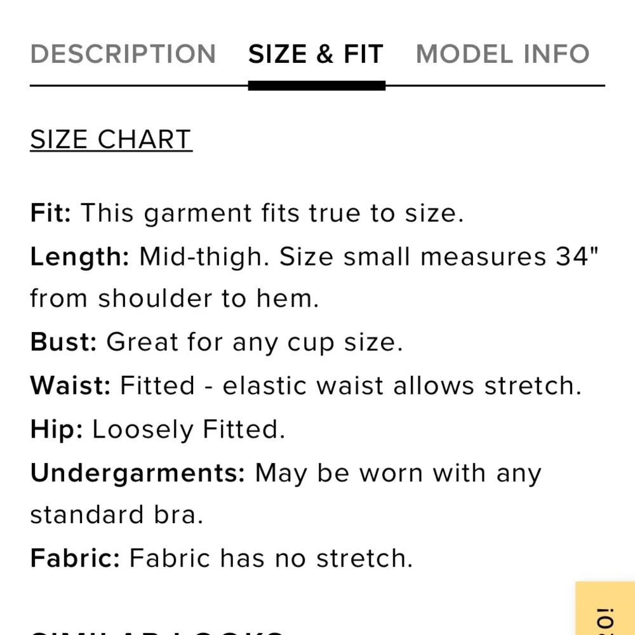Screen dimensions: 635x635
Task: Select the Size & Fit tab
Action: [x=316, y=54]
